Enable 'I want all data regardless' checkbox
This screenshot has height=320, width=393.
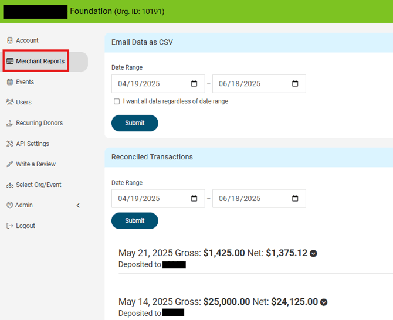pos(117,101)
